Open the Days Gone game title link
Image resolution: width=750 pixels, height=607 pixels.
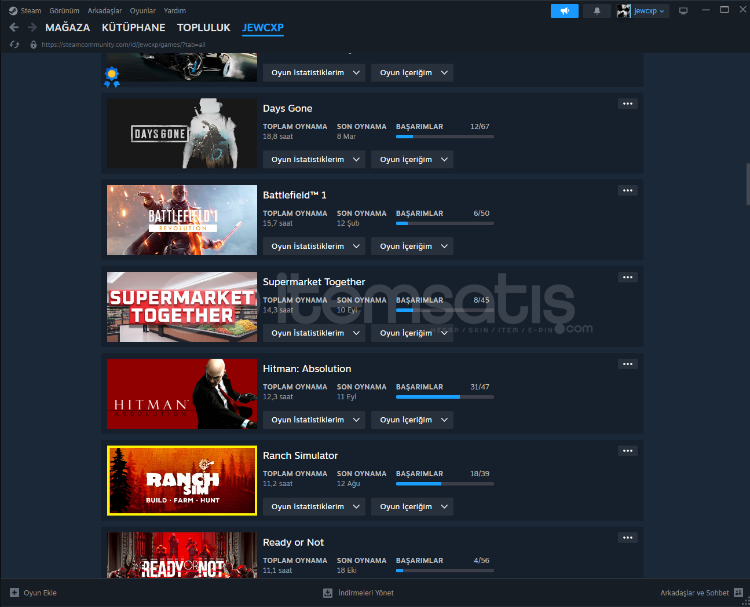[287, 108]
